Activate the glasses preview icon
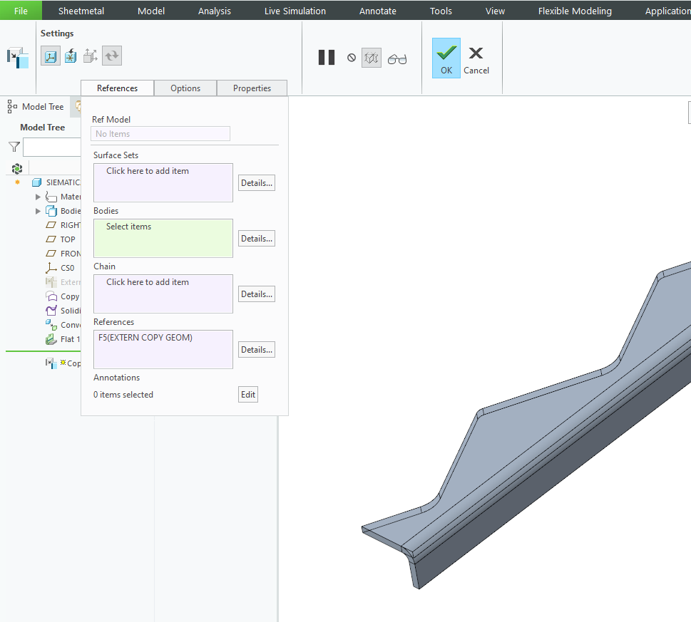The height and width of the screenshot is (622, 691). (x=397, y=58)
